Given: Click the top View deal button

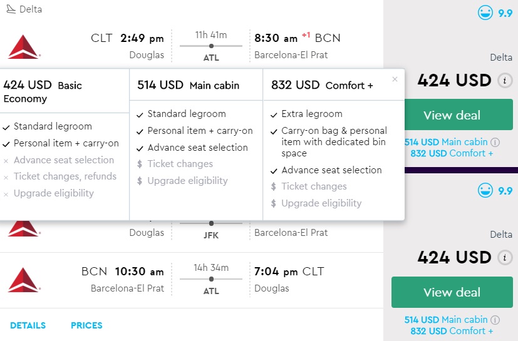Looking at the screenshot, I should pos(452,115).
